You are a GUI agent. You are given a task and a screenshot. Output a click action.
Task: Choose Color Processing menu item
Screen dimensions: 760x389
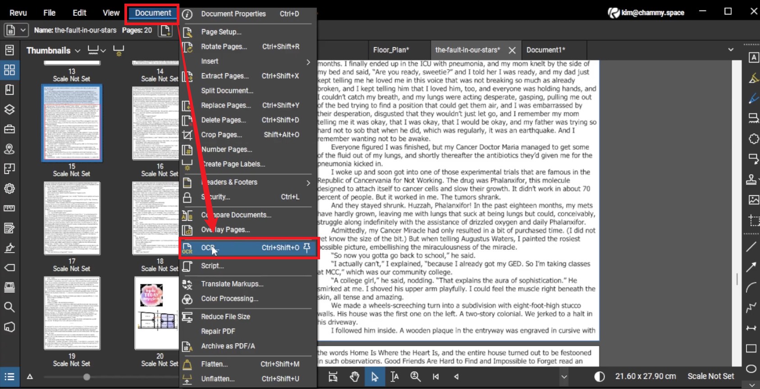click(x=247, y=299)
